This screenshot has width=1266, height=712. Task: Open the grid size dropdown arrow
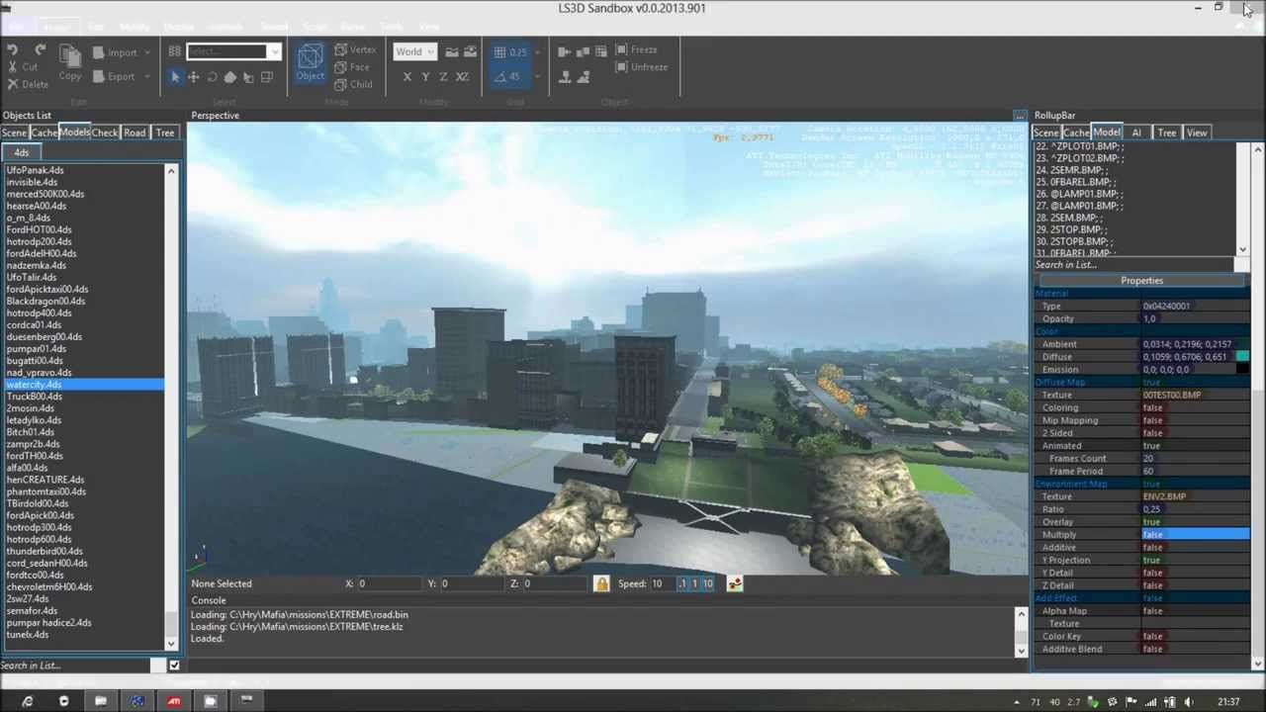point(536,51)
